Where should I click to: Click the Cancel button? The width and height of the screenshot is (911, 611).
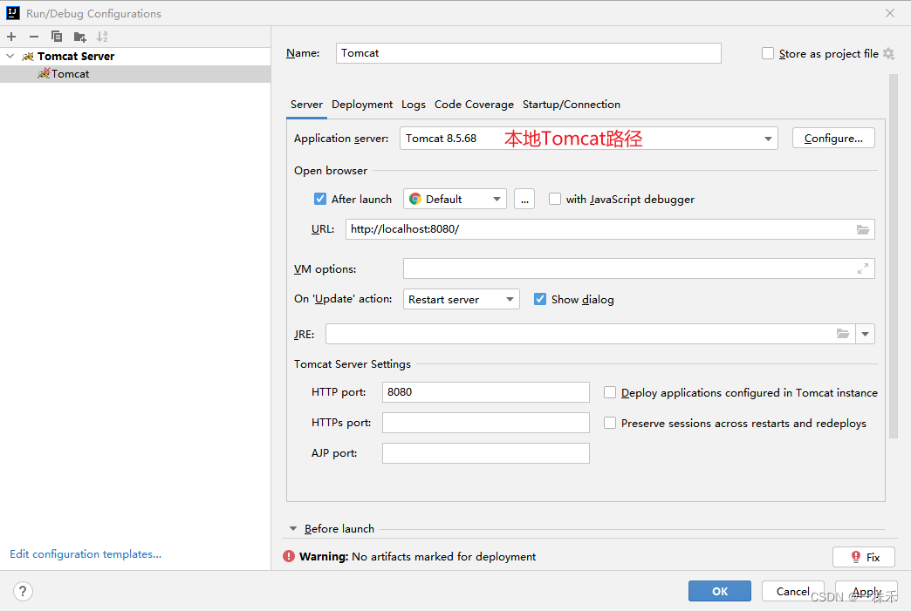792,591
